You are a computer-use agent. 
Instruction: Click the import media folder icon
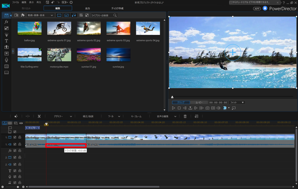(16, 15)
